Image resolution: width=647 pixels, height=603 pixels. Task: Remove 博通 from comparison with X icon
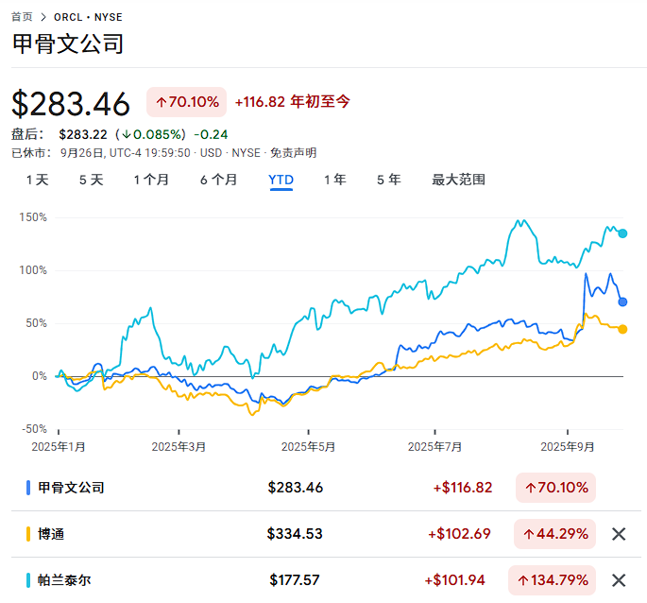619,534
